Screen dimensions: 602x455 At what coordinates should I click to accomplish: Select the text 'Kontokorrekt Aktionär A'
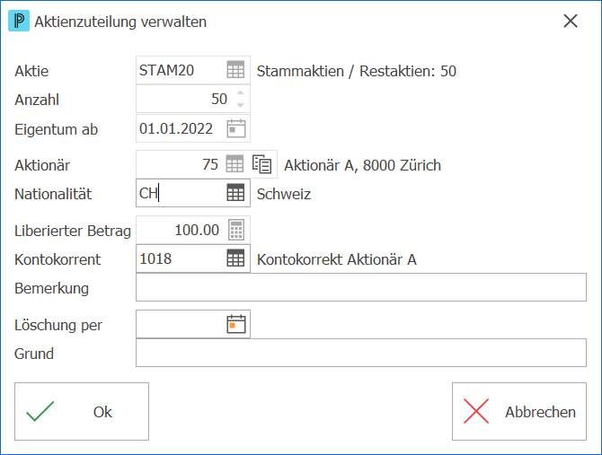click(x=337, y=259)
